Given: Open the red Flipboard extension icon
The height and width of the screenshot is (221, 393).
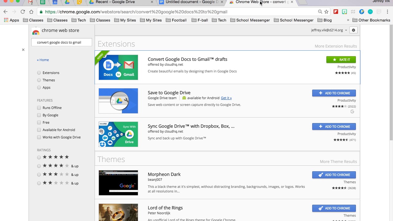Looking at the screenshot, I should pyautogui.click(x=336, y=12).
